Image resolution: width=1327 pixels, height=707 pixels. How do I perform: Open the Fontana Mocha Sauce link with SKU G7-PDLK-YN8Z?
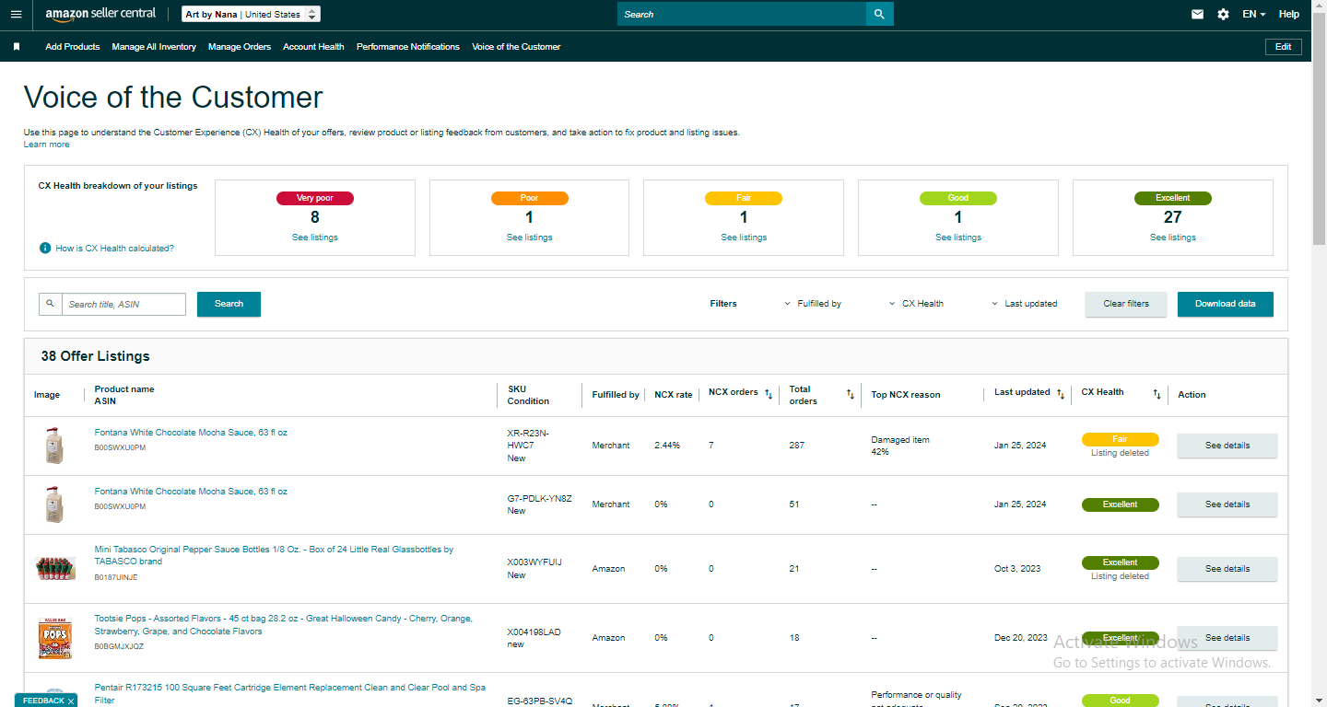(191, 492)
